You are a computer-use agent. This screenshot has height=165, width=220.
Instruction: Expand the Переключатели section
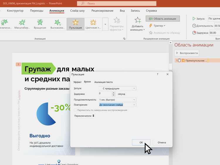pos(84,116)
